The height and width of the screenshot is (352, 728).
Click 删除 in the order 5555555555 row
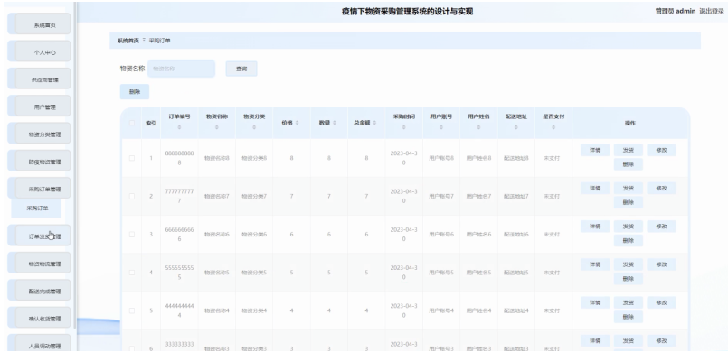click(629, 279)
